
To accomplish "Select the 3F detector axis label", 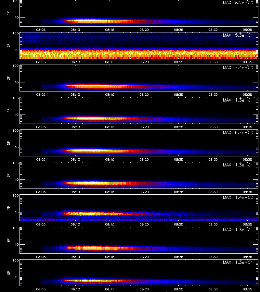I will [x=8, y=78].
